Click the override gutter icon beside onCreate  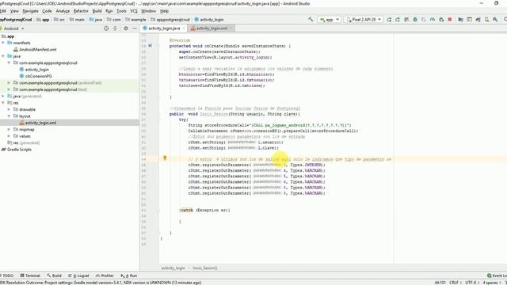(150, 46)
